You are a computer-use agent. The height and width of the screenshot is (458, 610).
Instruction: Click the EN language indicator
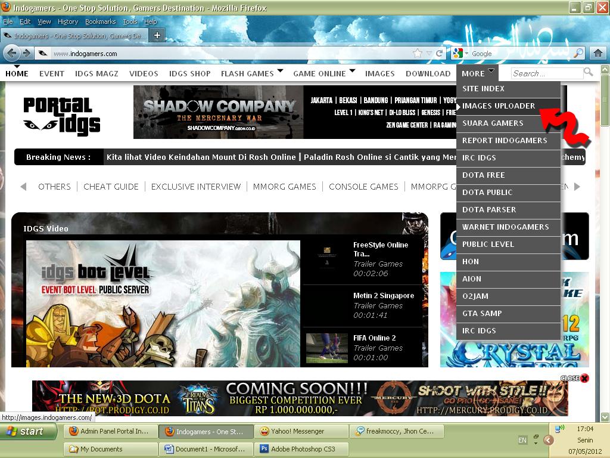(522, 440)
